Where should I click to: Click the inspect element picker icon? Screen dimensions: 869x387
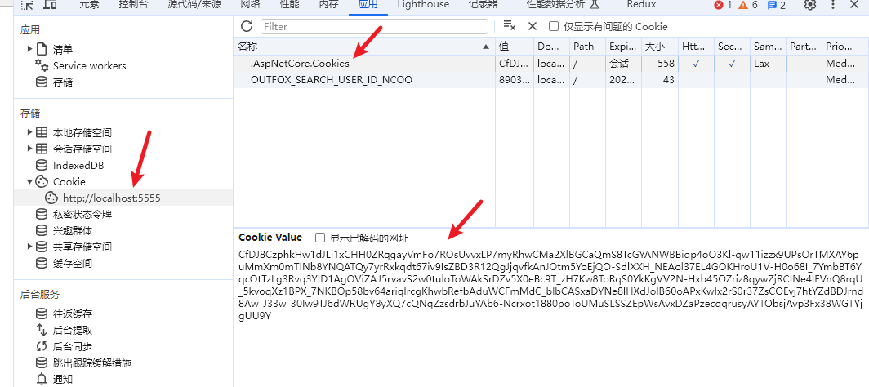pos(27,5)
